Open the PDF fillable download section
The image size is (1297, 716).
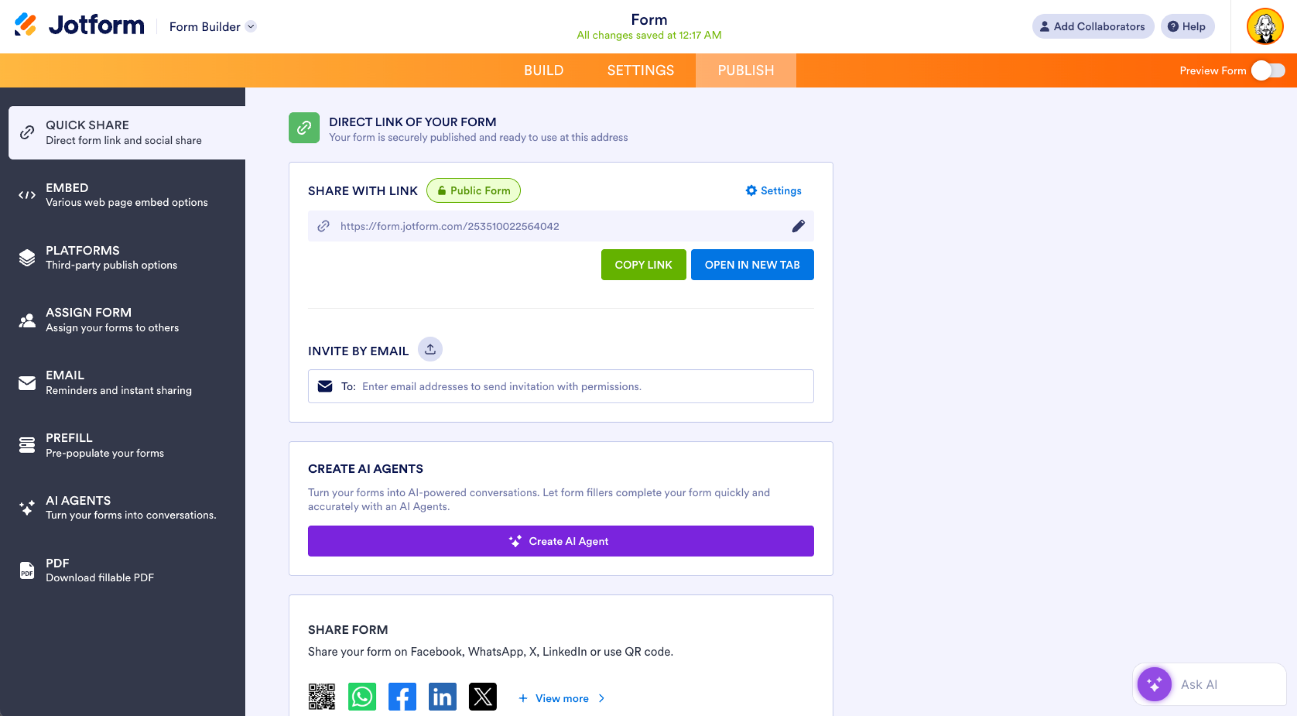pyautogui.click(x=99, y=570)
